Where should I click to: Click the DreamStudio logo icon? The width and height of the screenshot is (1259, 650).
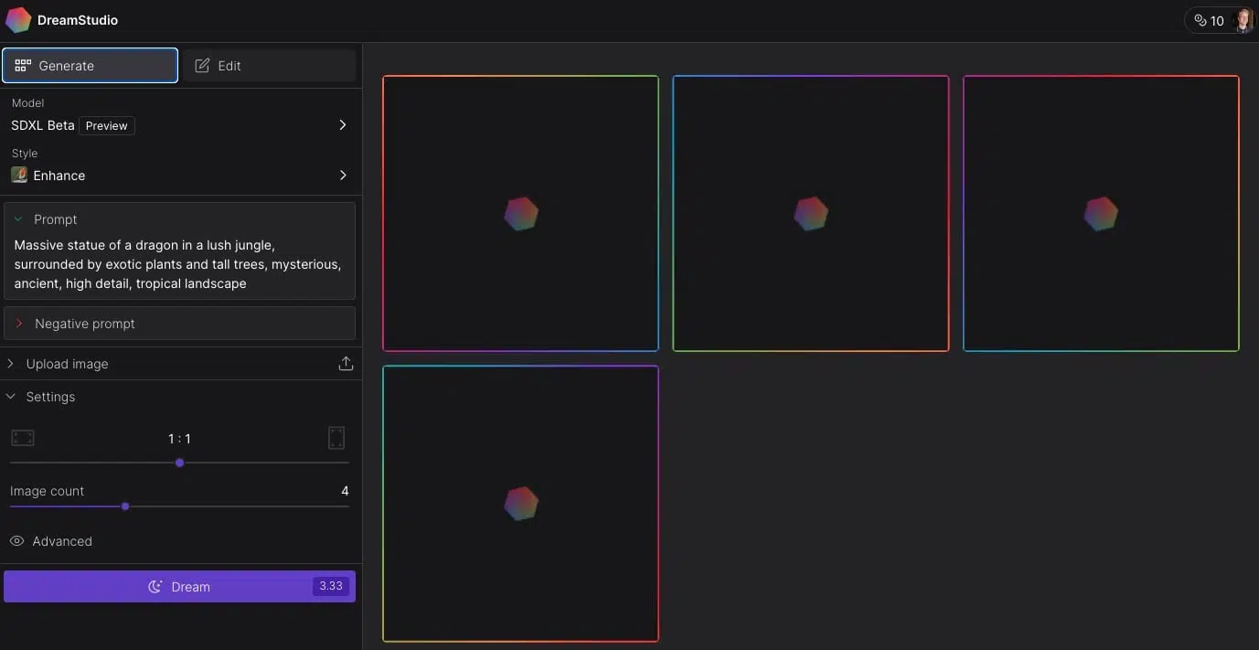point(17,18)
